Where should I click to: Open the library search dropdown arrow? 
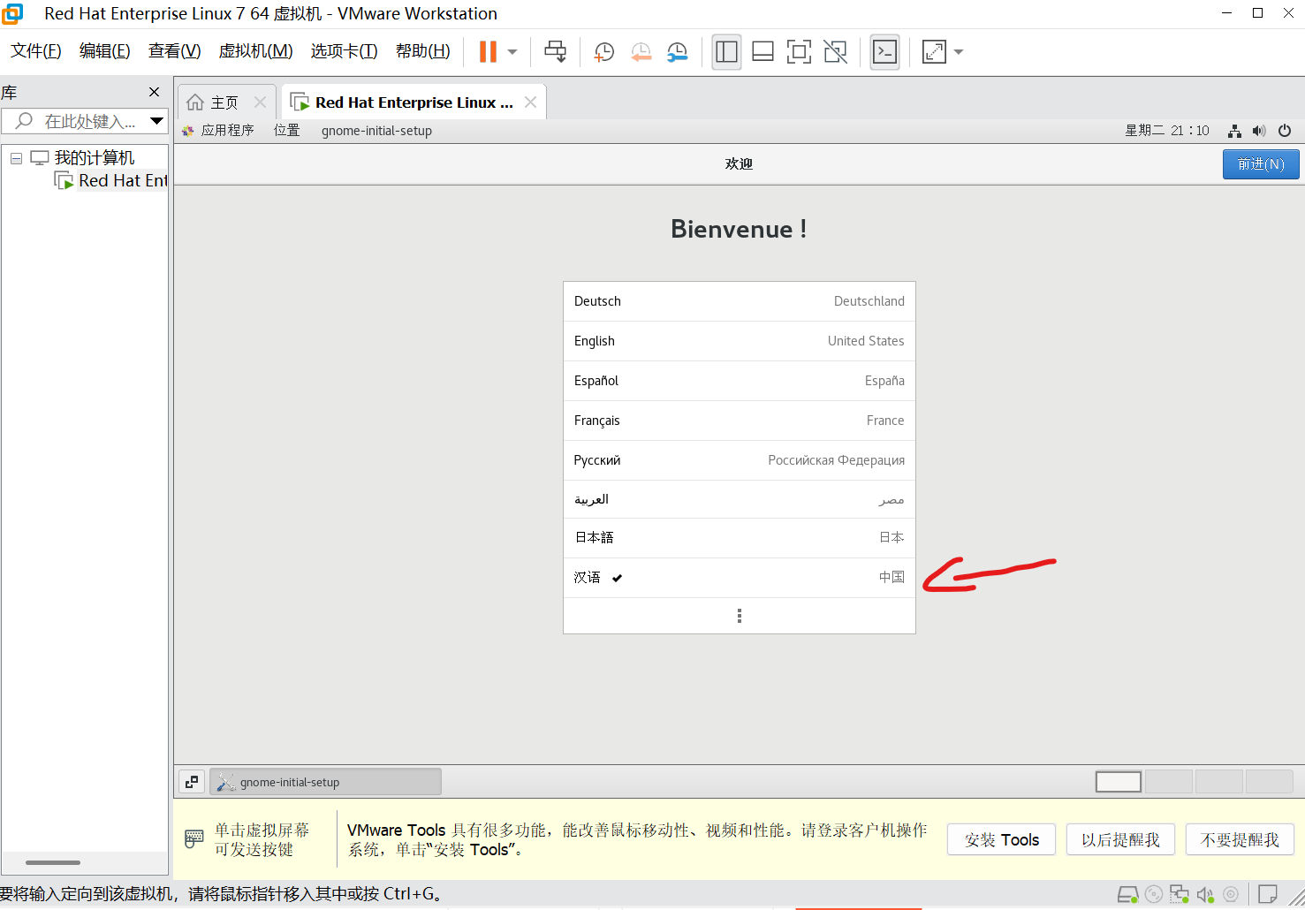(x=157, y=121)
